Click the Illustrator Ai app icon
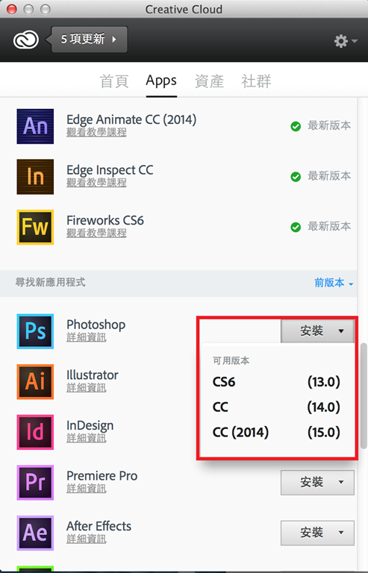 (35, 381)
